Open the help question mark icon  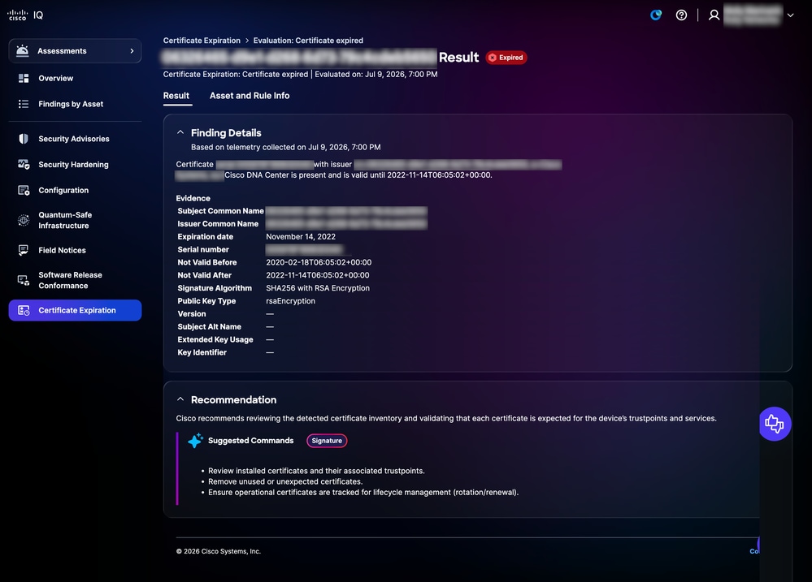tap(681, 15)
